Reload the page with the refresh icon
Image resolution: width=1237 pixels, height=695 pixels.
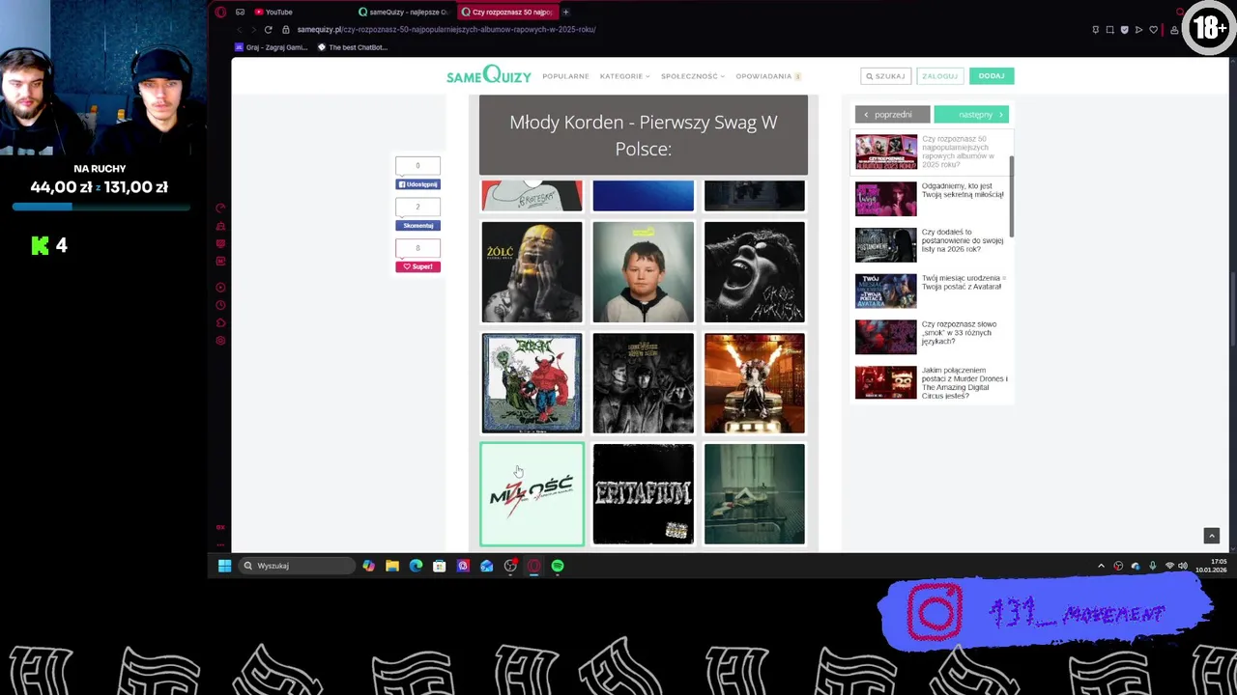coord(268,29)
